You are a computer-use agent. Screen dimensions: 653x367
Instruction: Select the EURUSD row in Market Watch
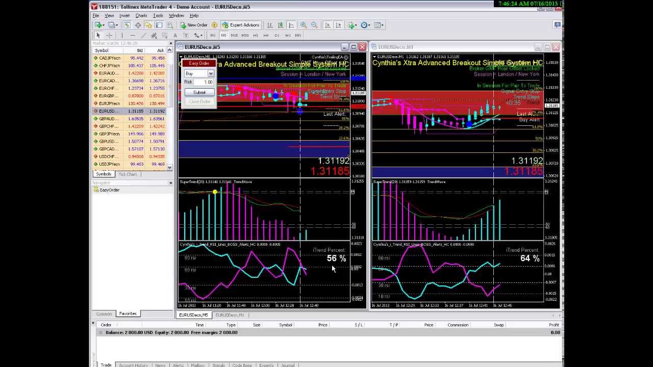coord(130,111)
